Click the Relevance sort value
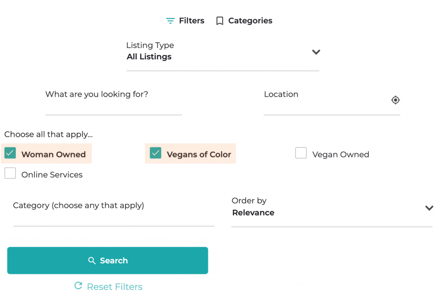 [x=253, y=213]
